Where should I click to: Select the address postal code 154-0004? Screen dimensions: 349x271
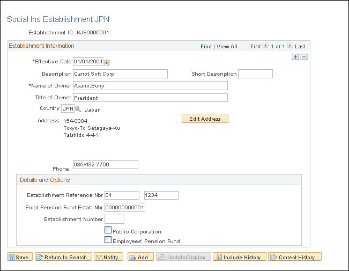[x=76, y=121]
